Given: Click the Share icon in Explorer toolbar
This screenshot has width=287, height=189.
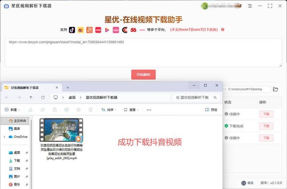Looking at the screenshot, I should [78, 110].
